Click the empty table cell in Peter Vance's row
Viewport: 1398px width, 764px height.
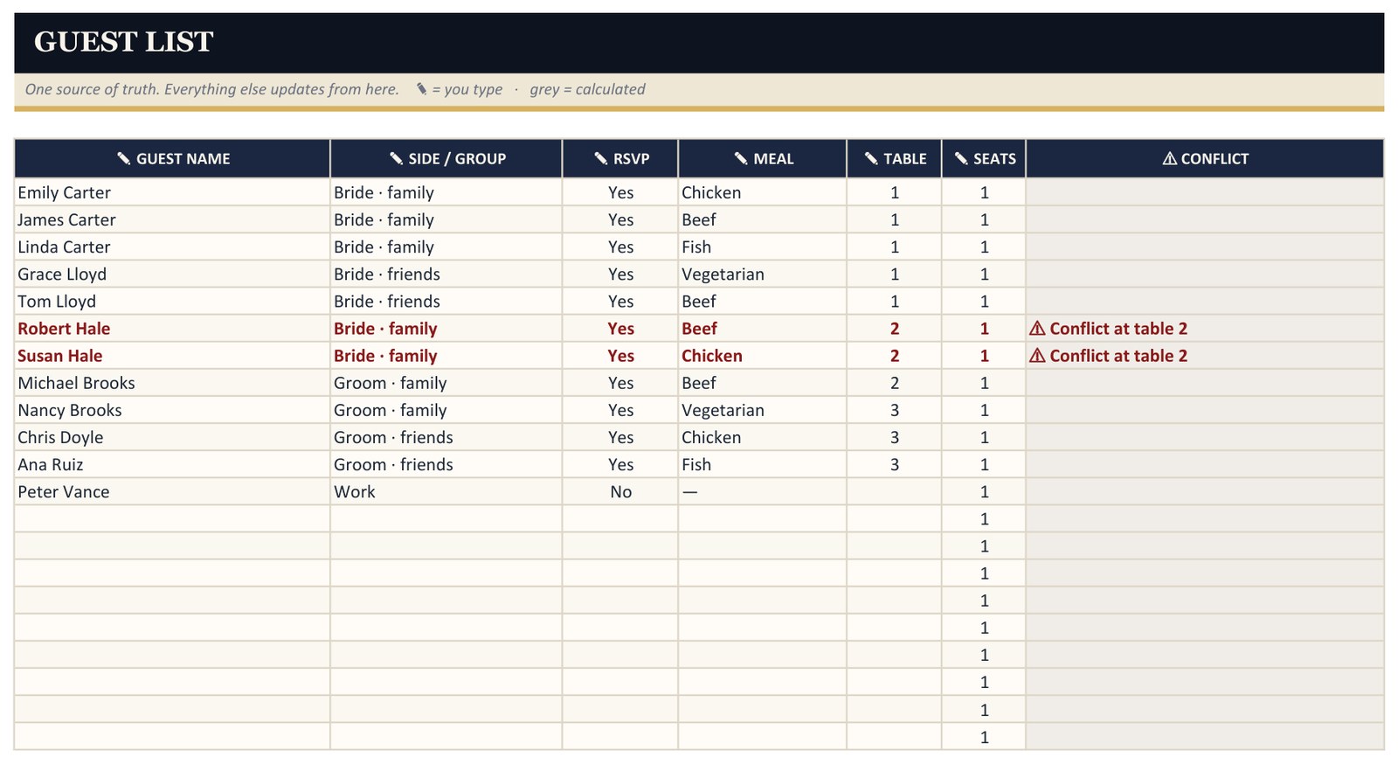tap(894, 491)
